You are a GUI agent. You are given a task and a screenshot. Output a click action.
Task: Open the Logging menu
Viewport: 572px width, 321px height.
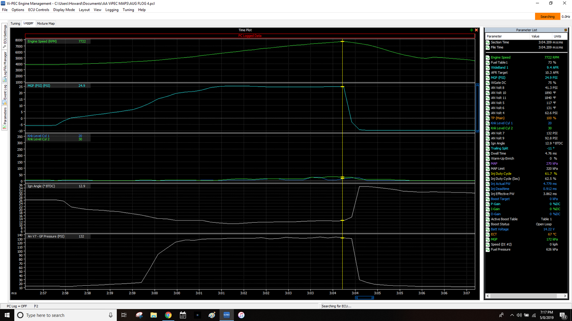tap(112, 10)
